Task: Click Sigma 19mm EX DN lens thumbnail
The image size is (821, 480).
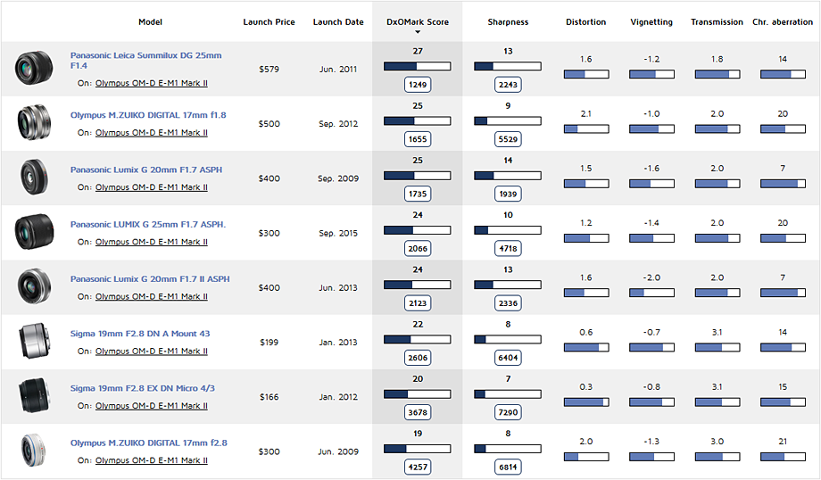Action: coord(34,396)
